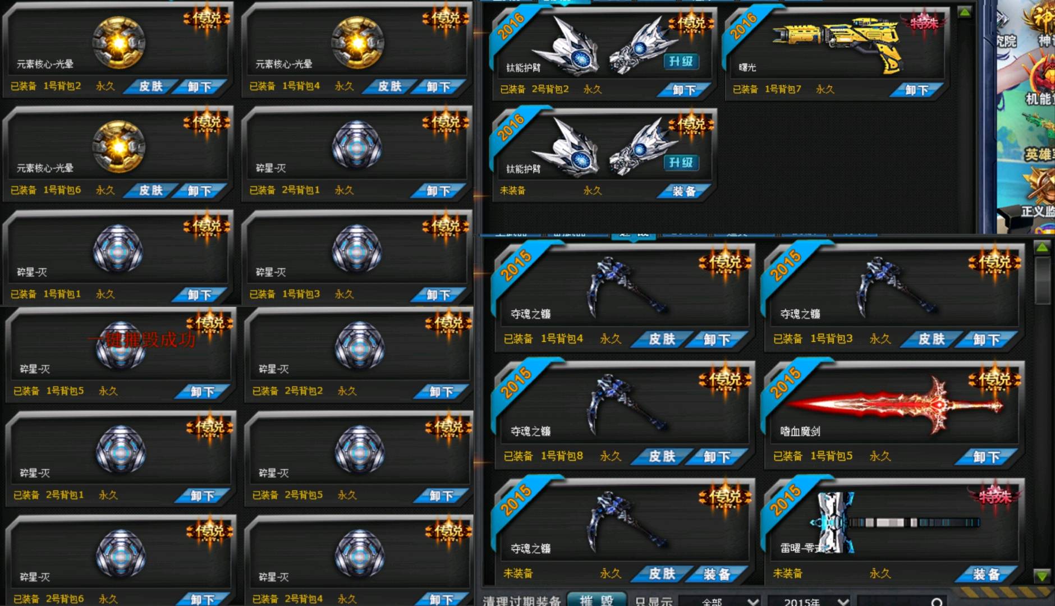The width and height of the screenshot is (1055, 606).
Task: Select the yellow 曙光 pistol image
Action: coord(836,44)
